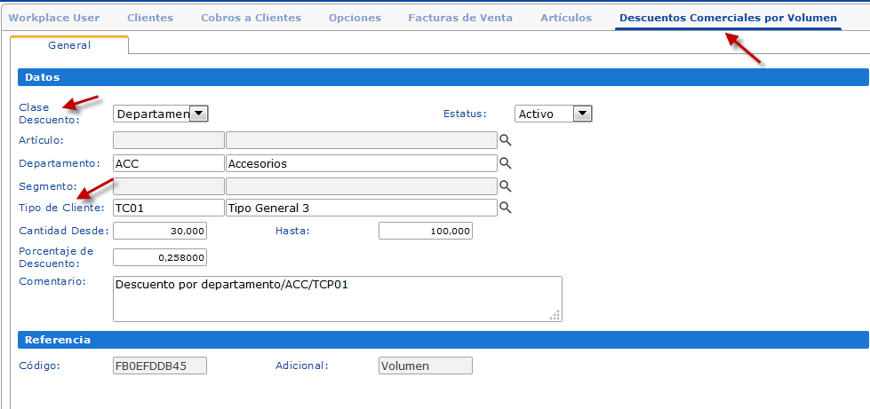Click the Tipo de Cliente code field
The width and height of the screenshot is (870, 409).
[169, 208]
